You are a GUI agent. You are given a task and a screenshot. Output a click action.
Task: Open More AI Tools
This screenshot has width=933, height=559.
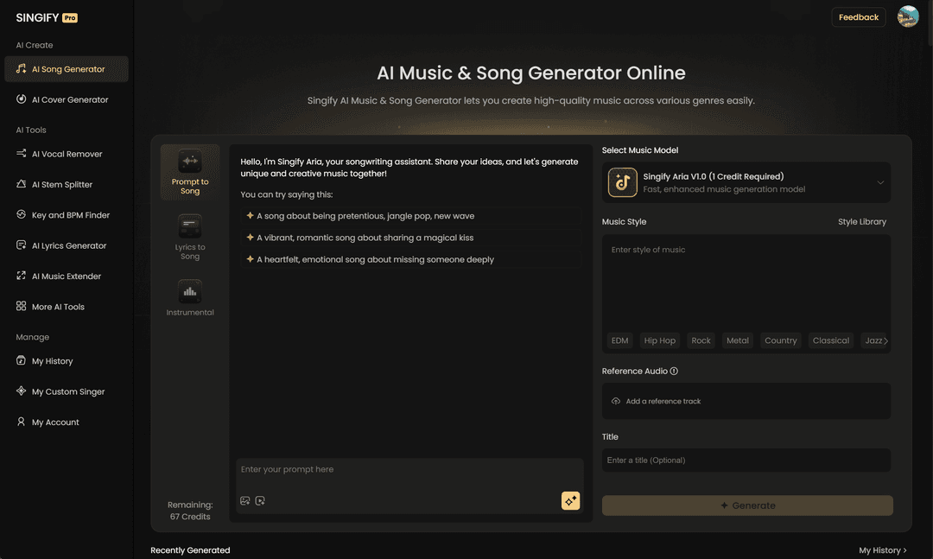[58, 307]
